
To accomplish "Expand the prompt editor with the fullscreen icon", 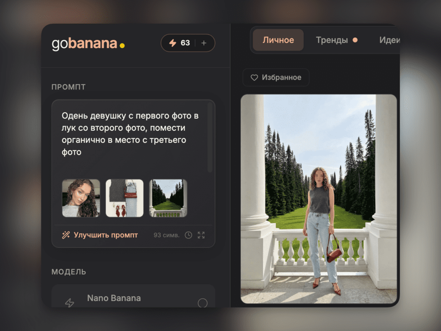I will click(x=201, y=235).
